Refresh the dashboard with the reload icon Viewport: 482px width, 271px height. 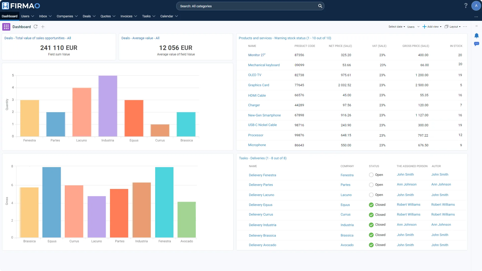pyautogui.click(x=36, y=27)
